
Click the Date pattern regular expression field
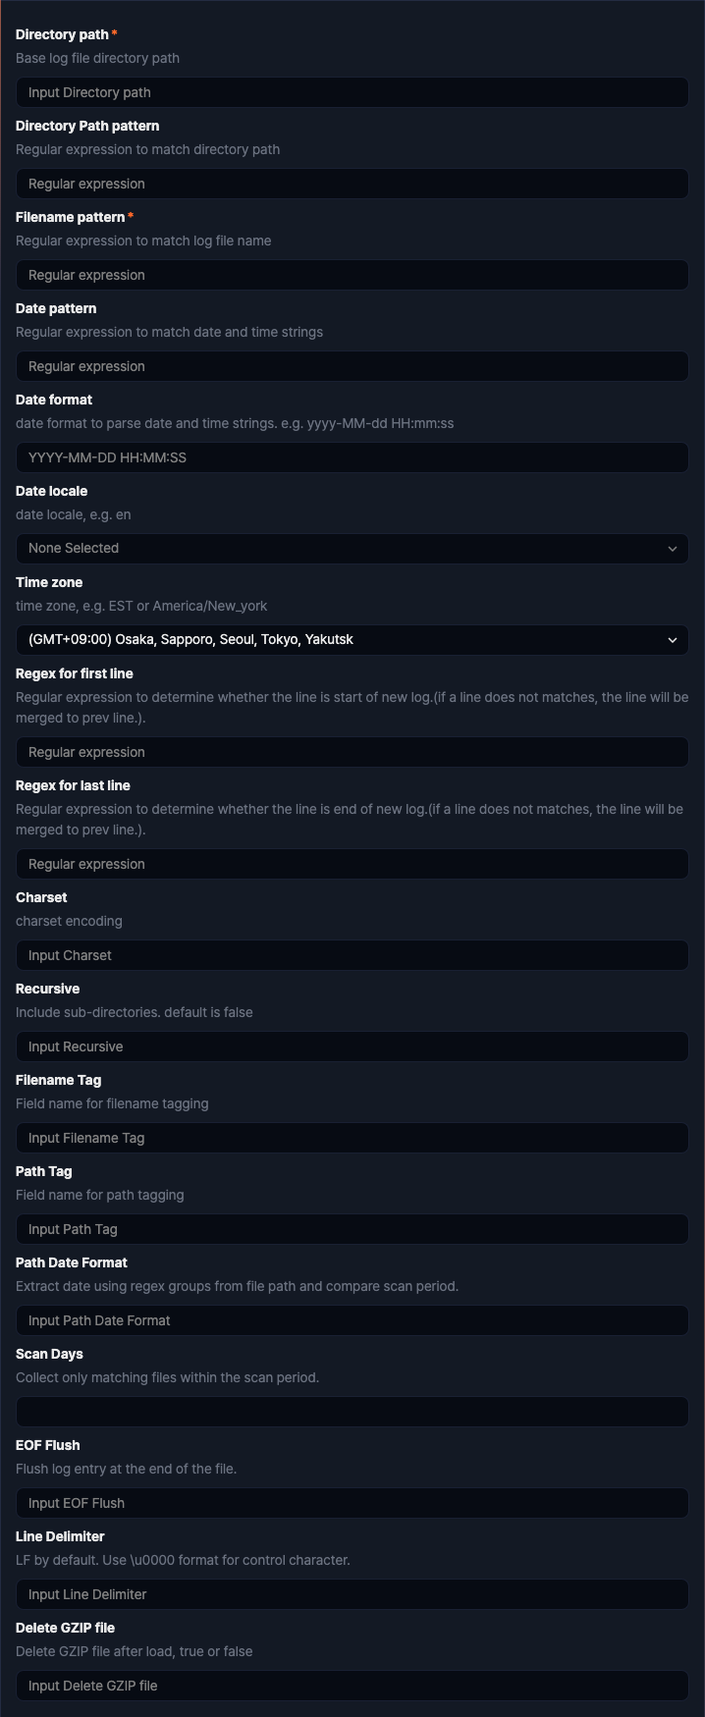coord(352,365)
